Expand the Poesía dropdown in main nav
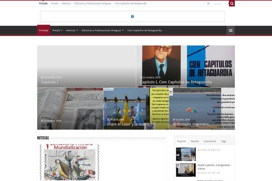 pyautogui.click(x=57, y=30)
